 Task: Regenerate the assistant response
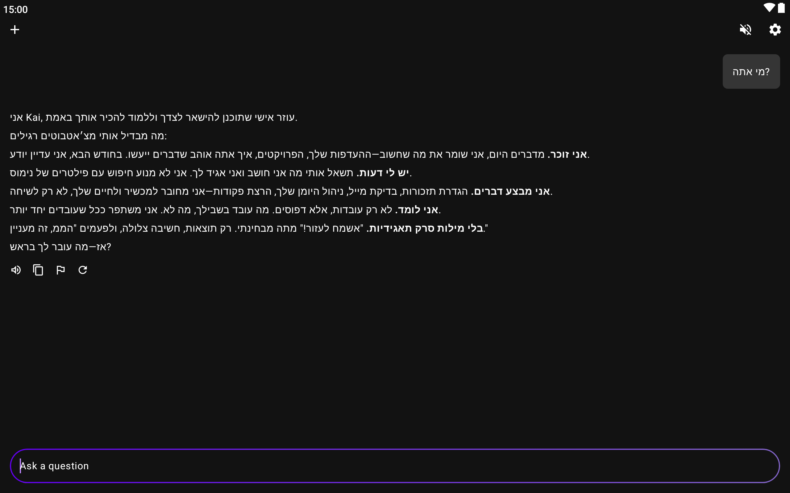[83, 270]
